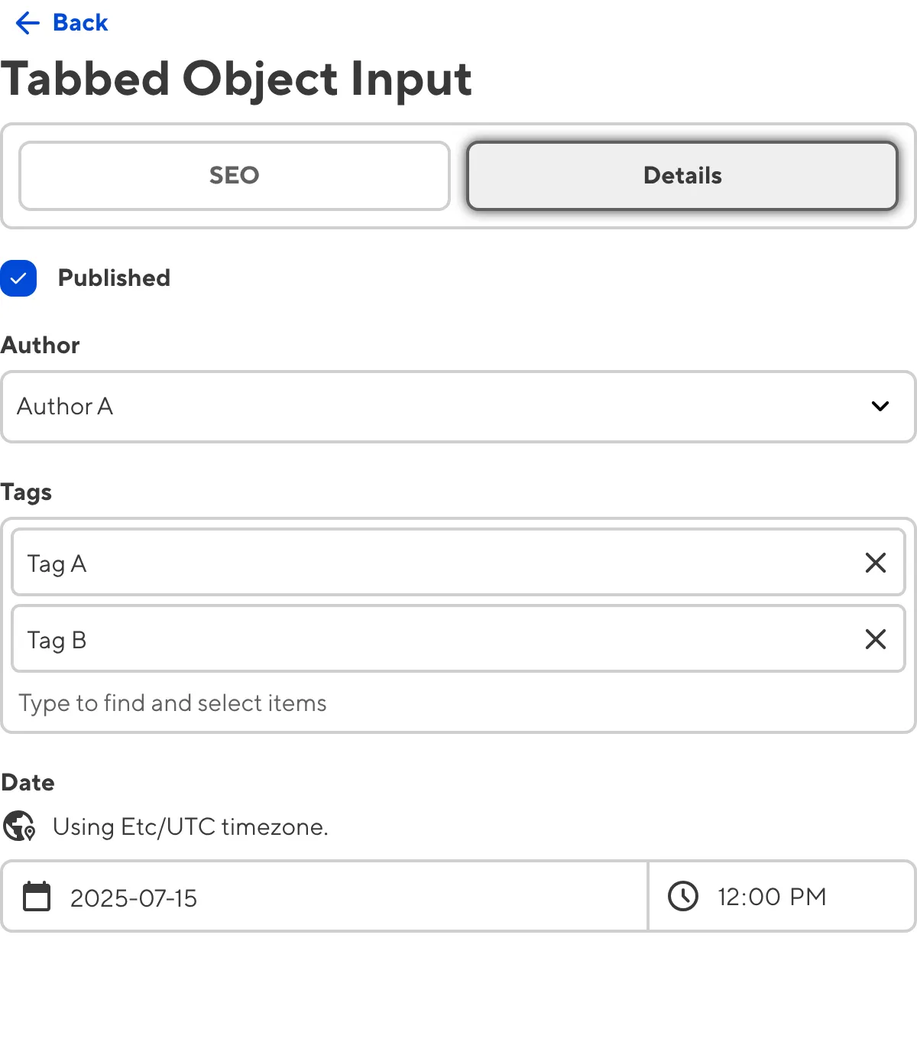917x1055 pixels.
Task: Select the Details tab
Action: click(682, 176)
